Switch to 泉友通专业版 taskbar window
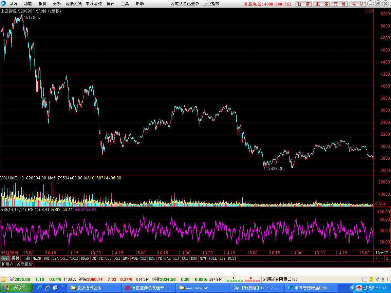 click(94, 288)
